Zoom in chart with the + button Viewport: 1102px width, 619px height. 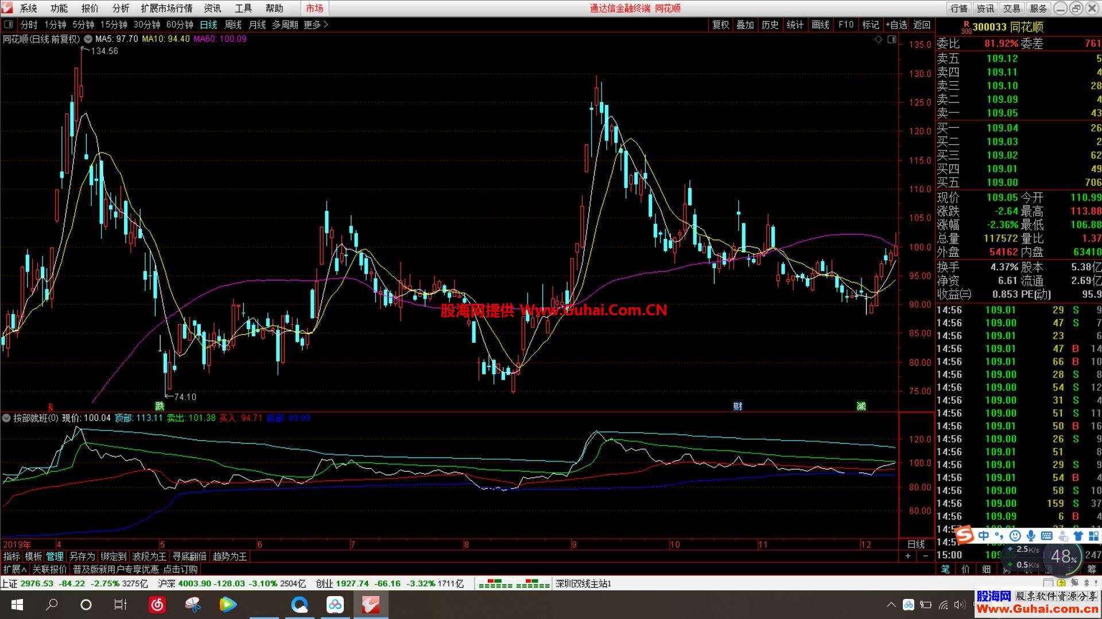[x=907, y=556]
